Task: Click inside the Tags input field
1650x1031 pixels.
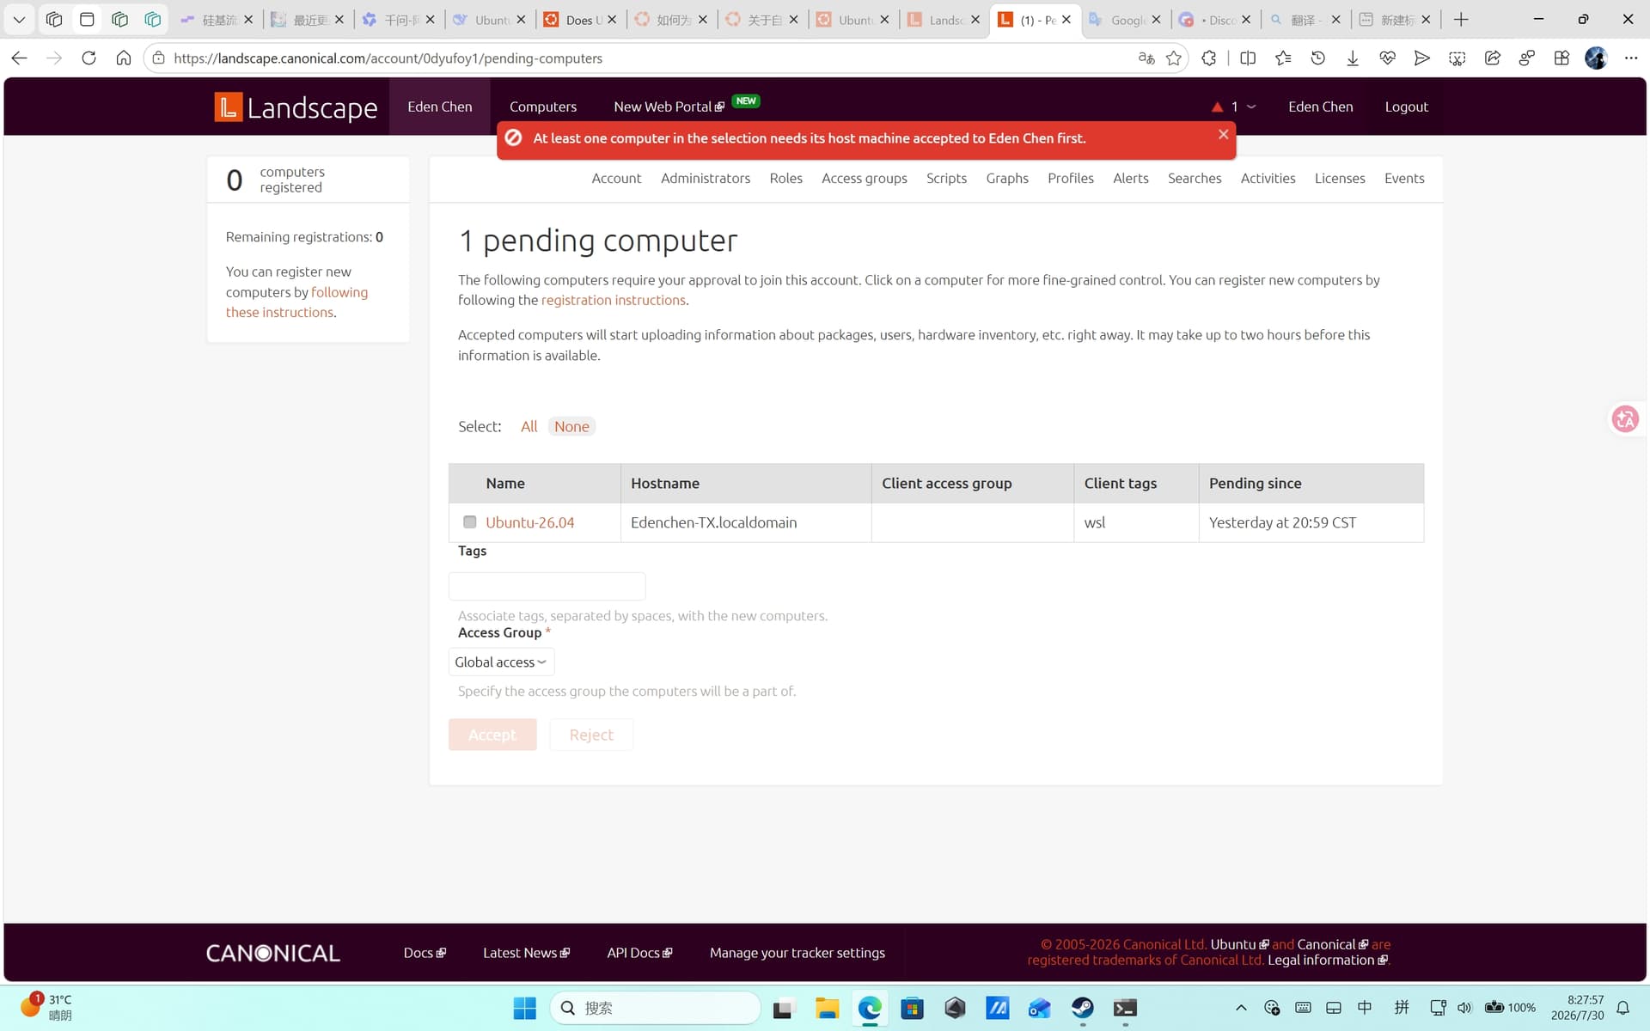Action: 547,586
